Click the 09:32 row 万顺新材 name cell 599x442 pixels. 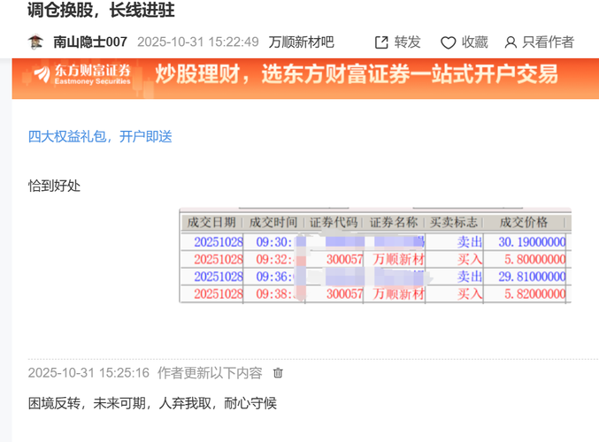(x=399, y=260)
